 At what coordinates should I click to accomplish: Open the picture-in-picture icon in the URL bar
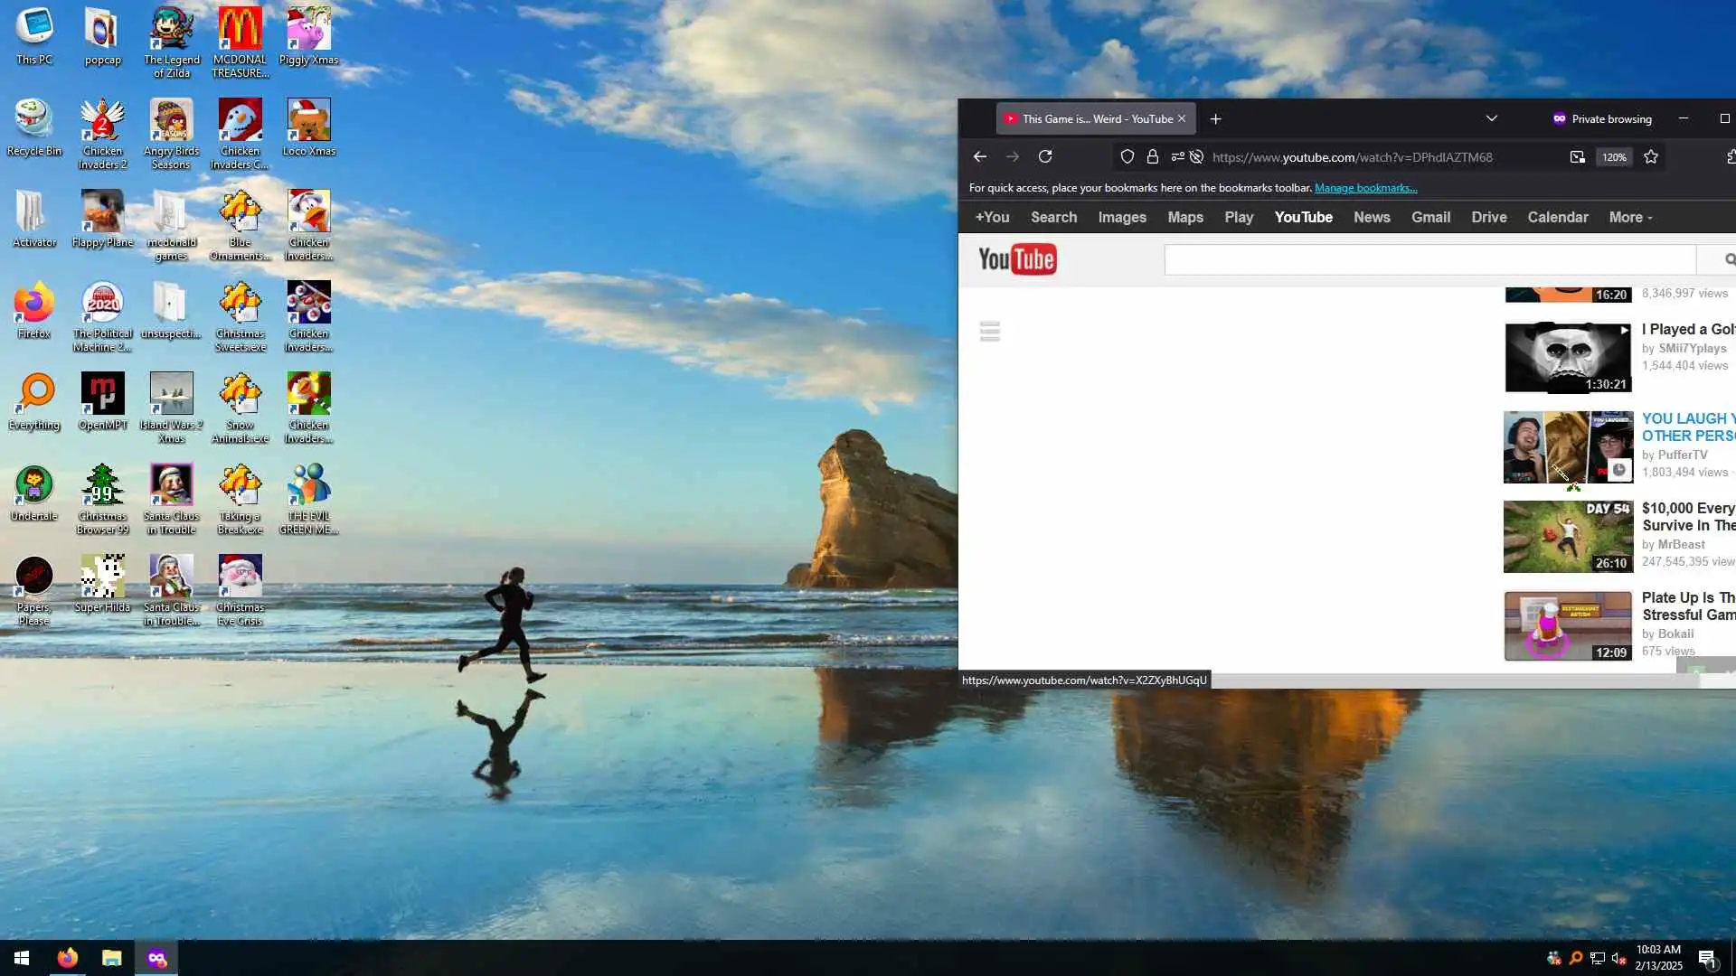(1577, 156)
